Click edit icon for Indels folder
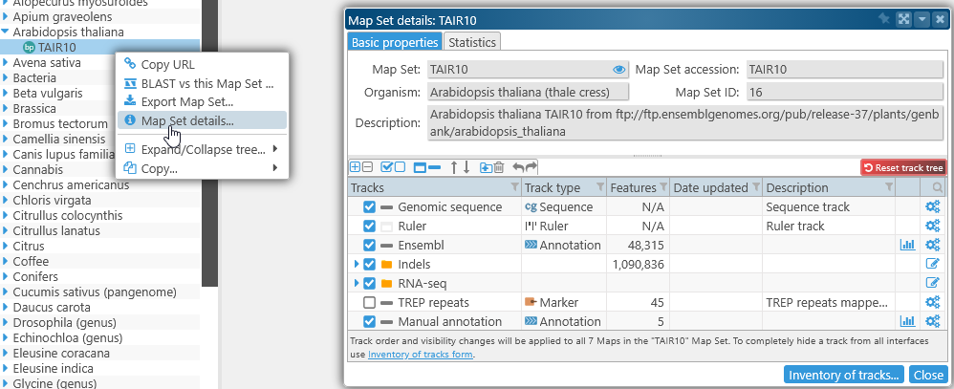The width and height of the screenshot is (954, 389). (x=933, y=264)
